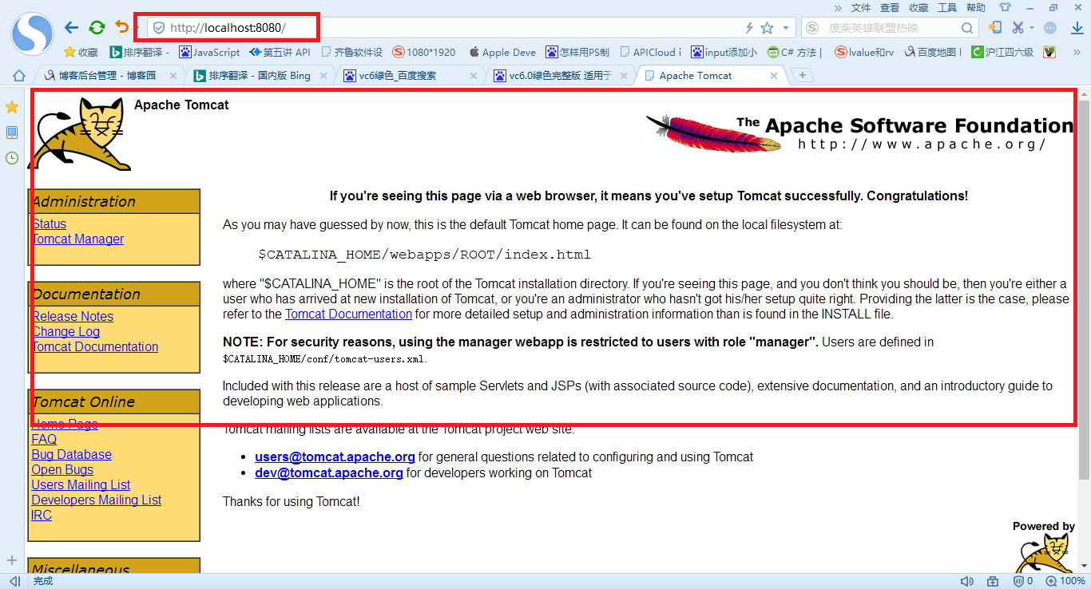This screenshot has width=1091, height=589.
Task: Click the 100% zoom magnifier in status bar
Action: [x=1065, y=581]
